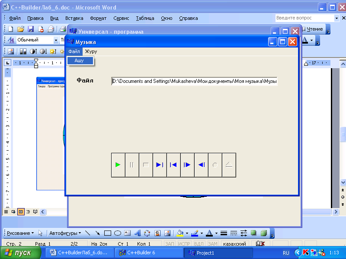Click the Введите вопрос help search box

(305, 18)
